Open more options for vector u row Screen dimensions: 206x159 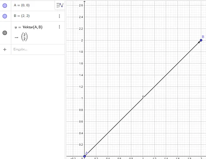[x=59, y=27]
